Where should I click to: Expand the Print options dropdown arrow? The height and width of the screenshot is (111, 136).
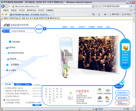pos(108,14)
